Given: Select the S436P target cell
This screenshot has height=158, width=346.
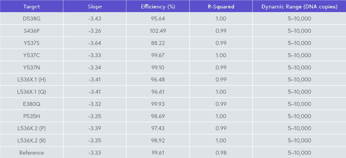Looking at the screenshot, I should (x=31, y=31).
